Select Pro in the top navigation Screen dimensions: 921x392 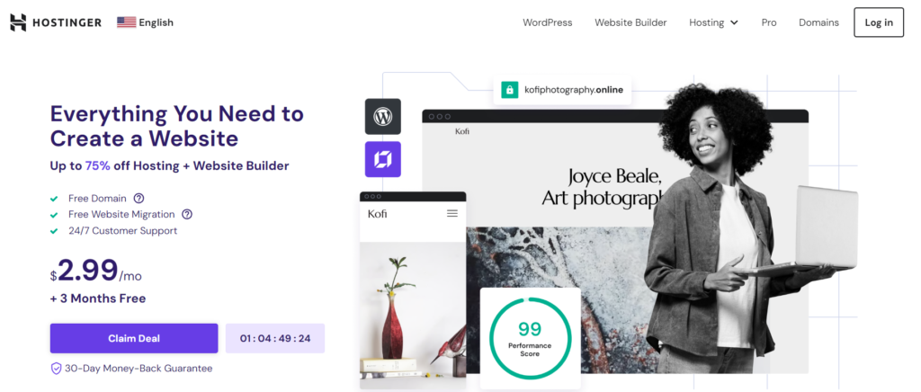tap(769, 22)
